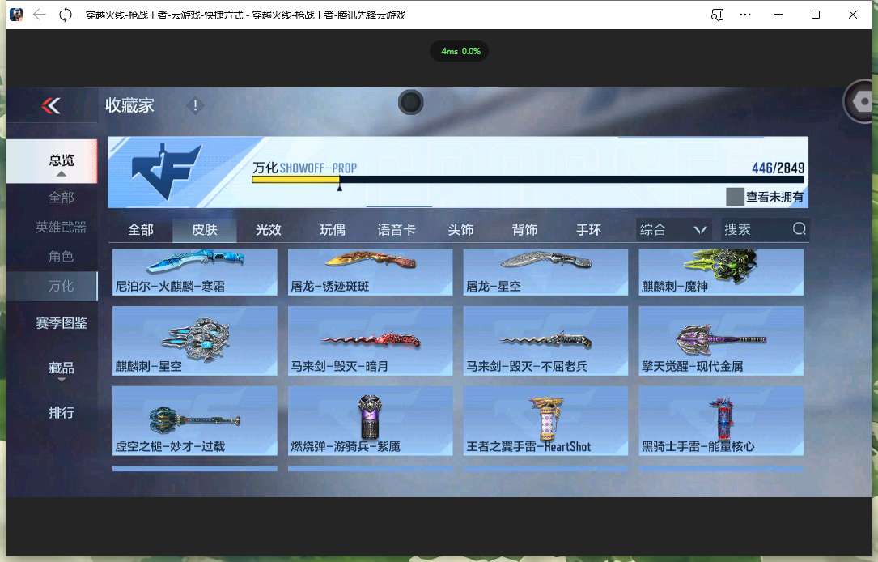Open the 麒麟刺-魔神 skin card
Image resolution: width=878 pixels, height=562 pixels.
721,272
